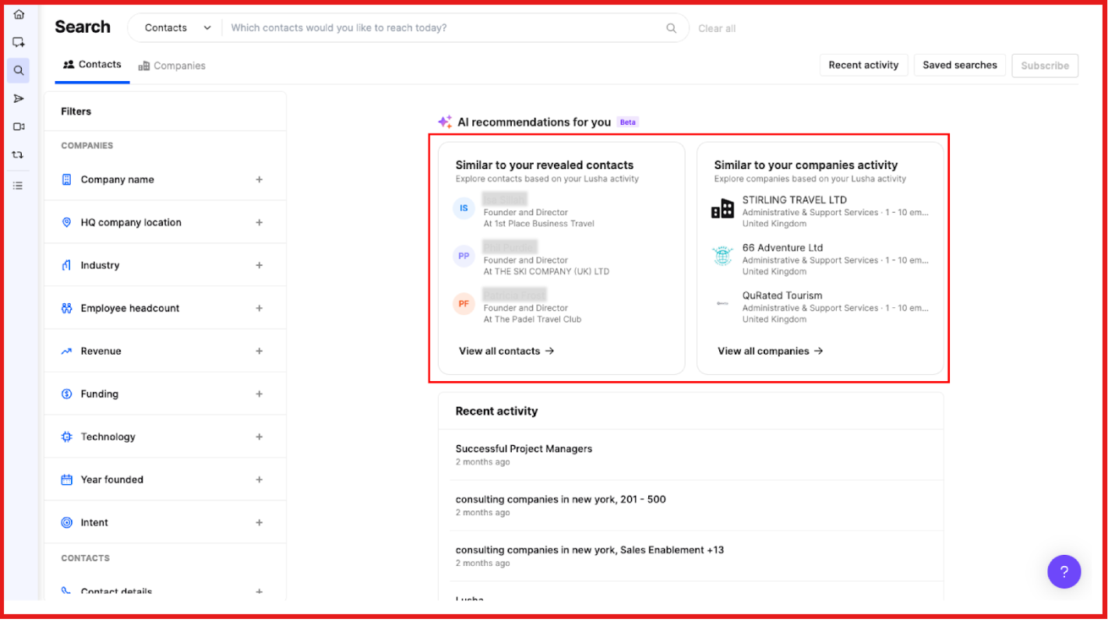
Task: Expand the Industry filter plus
Action: [259, 265]
